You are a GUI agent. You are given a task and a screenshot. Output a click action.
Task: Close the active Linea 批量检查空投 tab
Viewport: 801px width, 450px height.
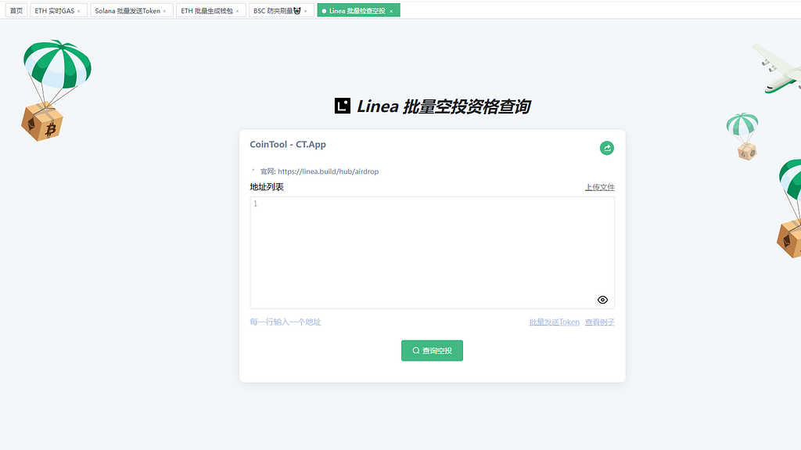391,11
